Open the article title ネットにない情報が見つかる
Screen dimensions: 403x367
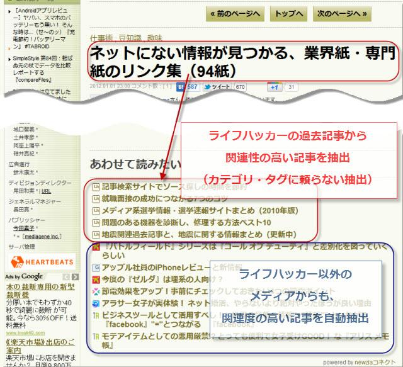coord(242,62)
